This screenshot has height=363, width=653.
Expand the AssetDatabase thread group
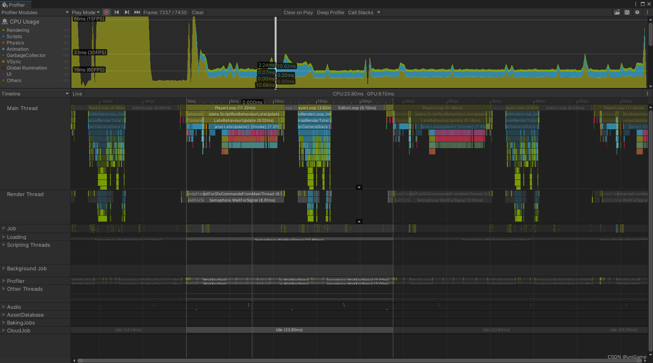click(x=4, y=315)
